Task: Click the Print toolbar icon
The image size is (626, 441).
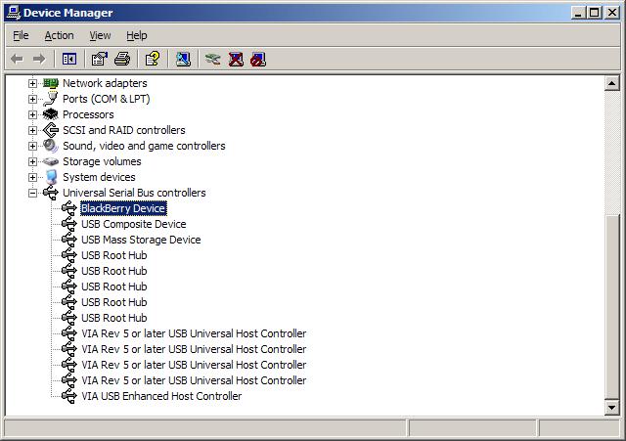Action: 122,59
